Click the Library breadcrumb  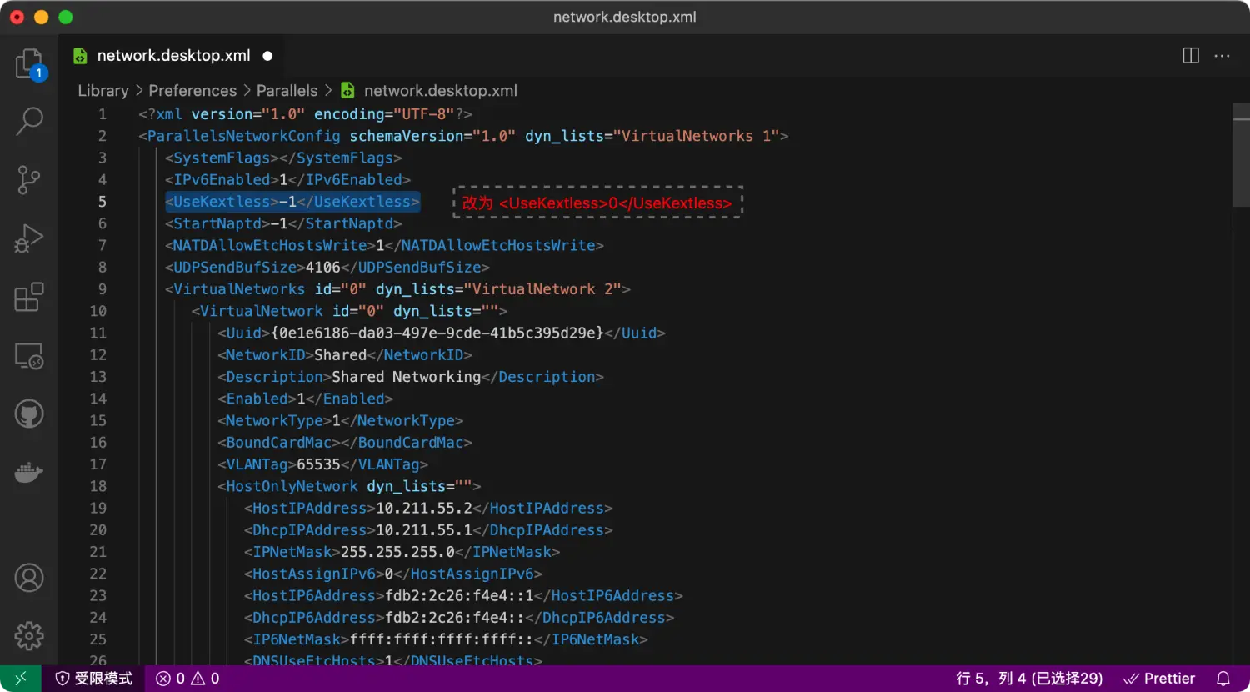(103, 90)
